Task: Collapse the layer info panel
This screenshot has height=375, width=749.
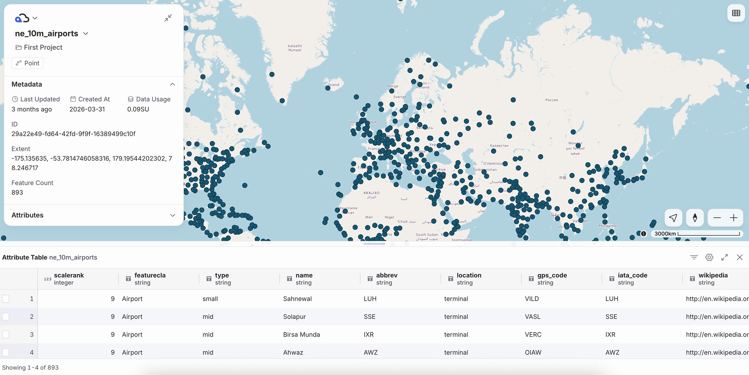Action: (168, 18)
